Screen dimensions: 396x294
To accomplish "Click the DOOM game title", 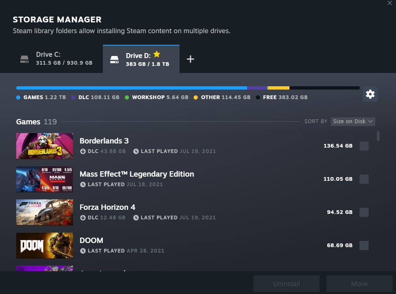I will click(91, 241).
